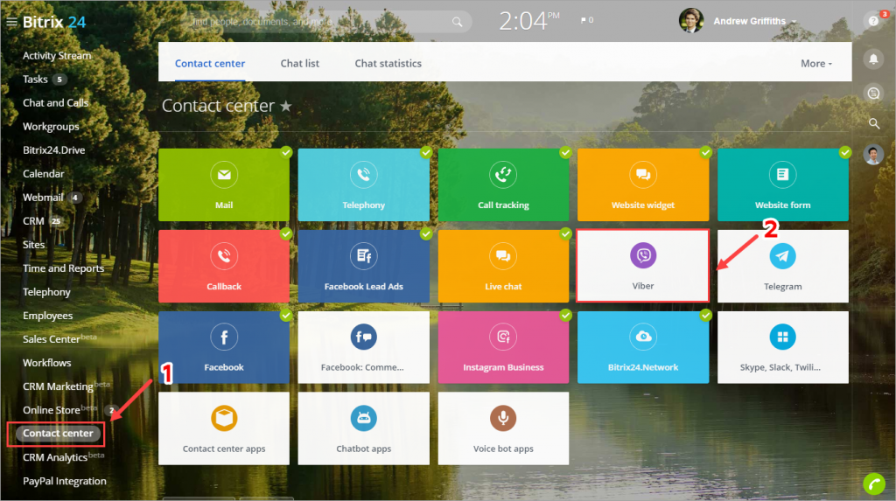Open Activity Stream in sidebar
The width and height of the screenshot is (896, 501).
(x=57, y=55)
